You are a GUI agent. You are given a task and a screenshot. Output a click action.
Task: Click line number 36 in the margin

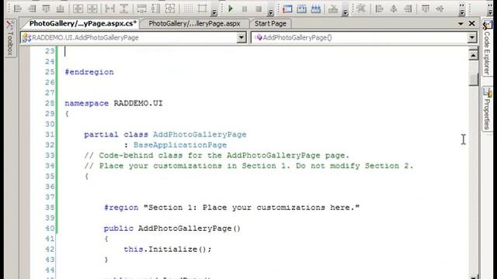point(50,187)
